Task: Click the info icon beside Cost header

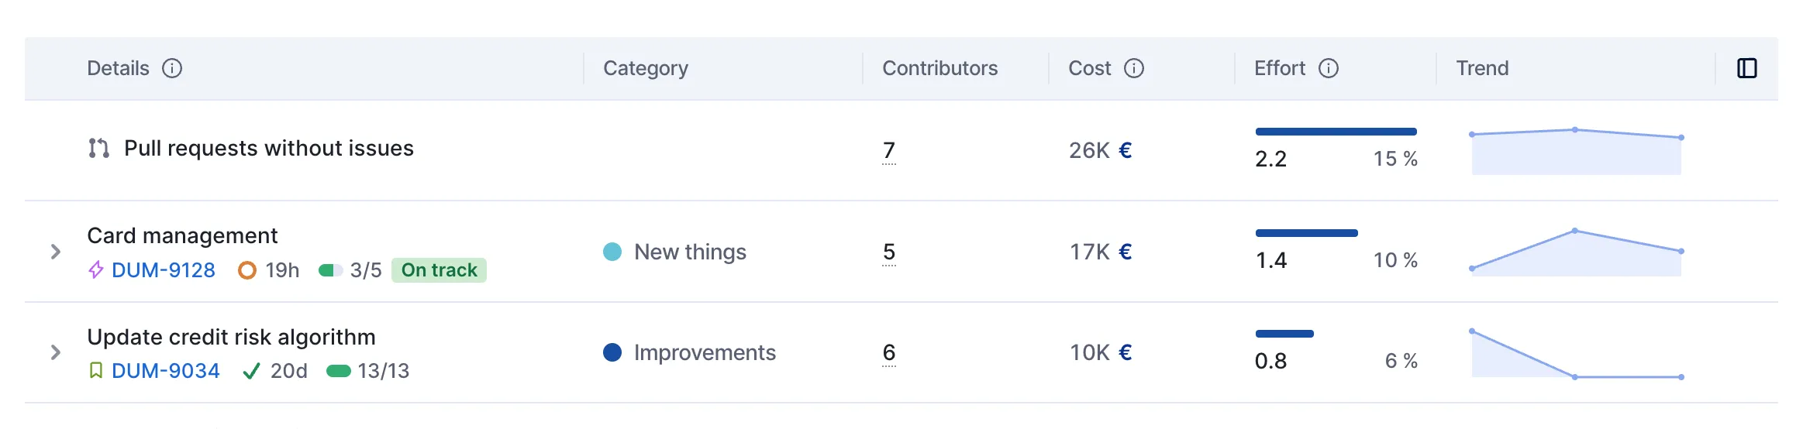Action: pyautogui.click(x=1134, y=68)
